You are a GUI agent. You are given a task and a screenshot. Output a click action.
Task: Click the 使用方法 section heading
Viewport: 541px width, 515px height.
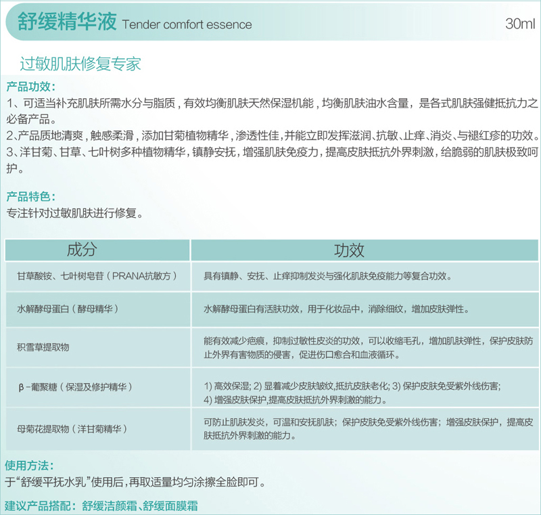[29, 466]
